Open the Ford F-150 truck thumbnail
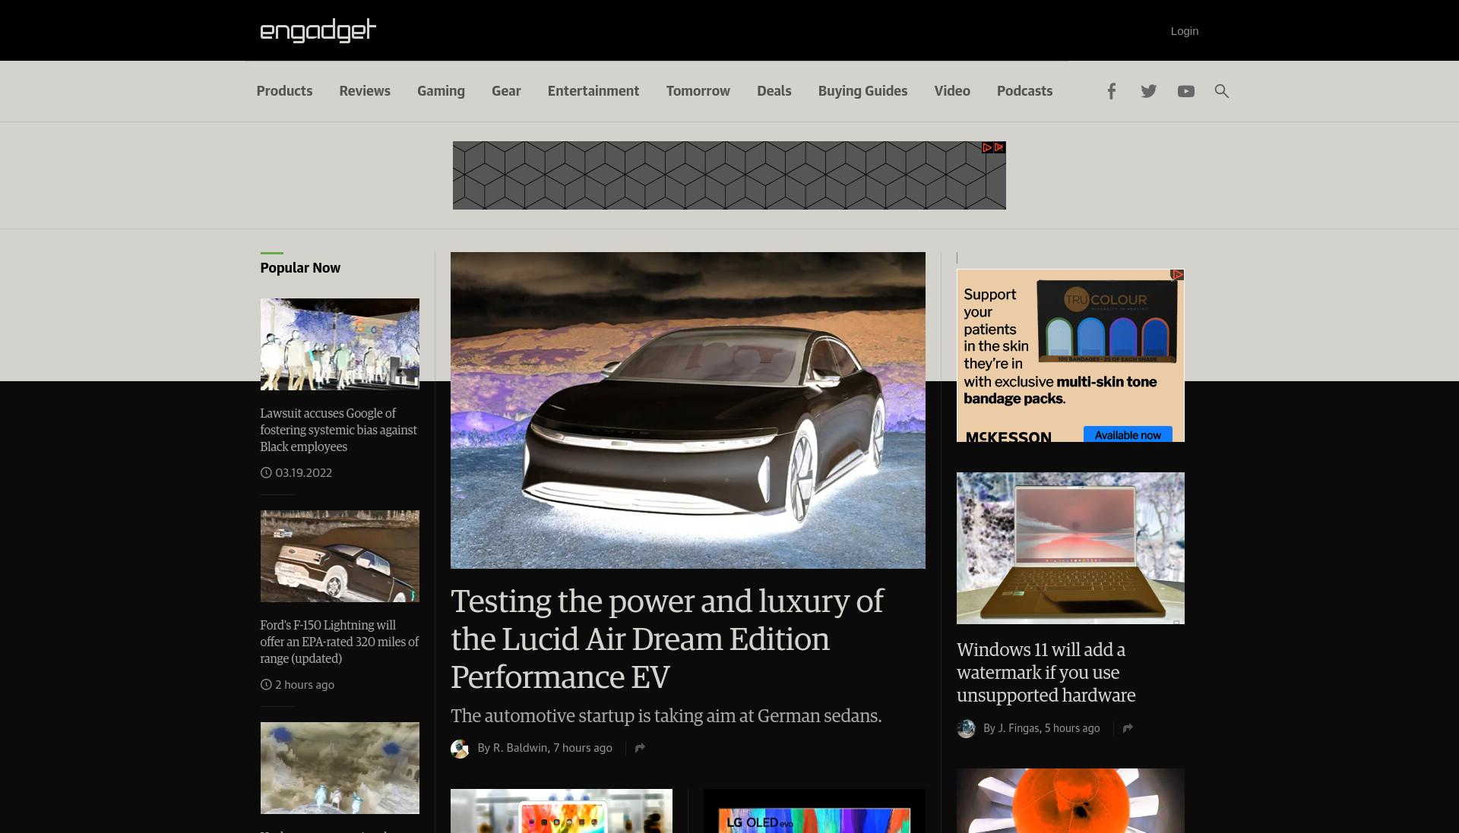 pyautogui.click(x=340, y=556)
